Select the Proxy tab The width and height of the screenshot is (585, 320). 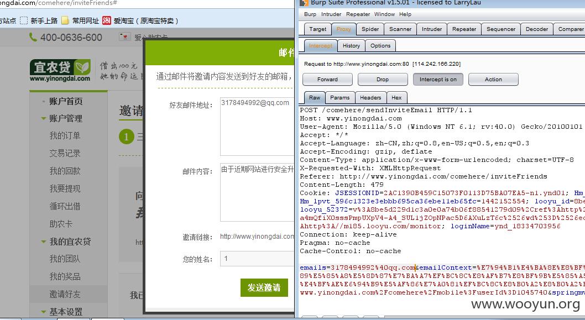tap(343, 29)
